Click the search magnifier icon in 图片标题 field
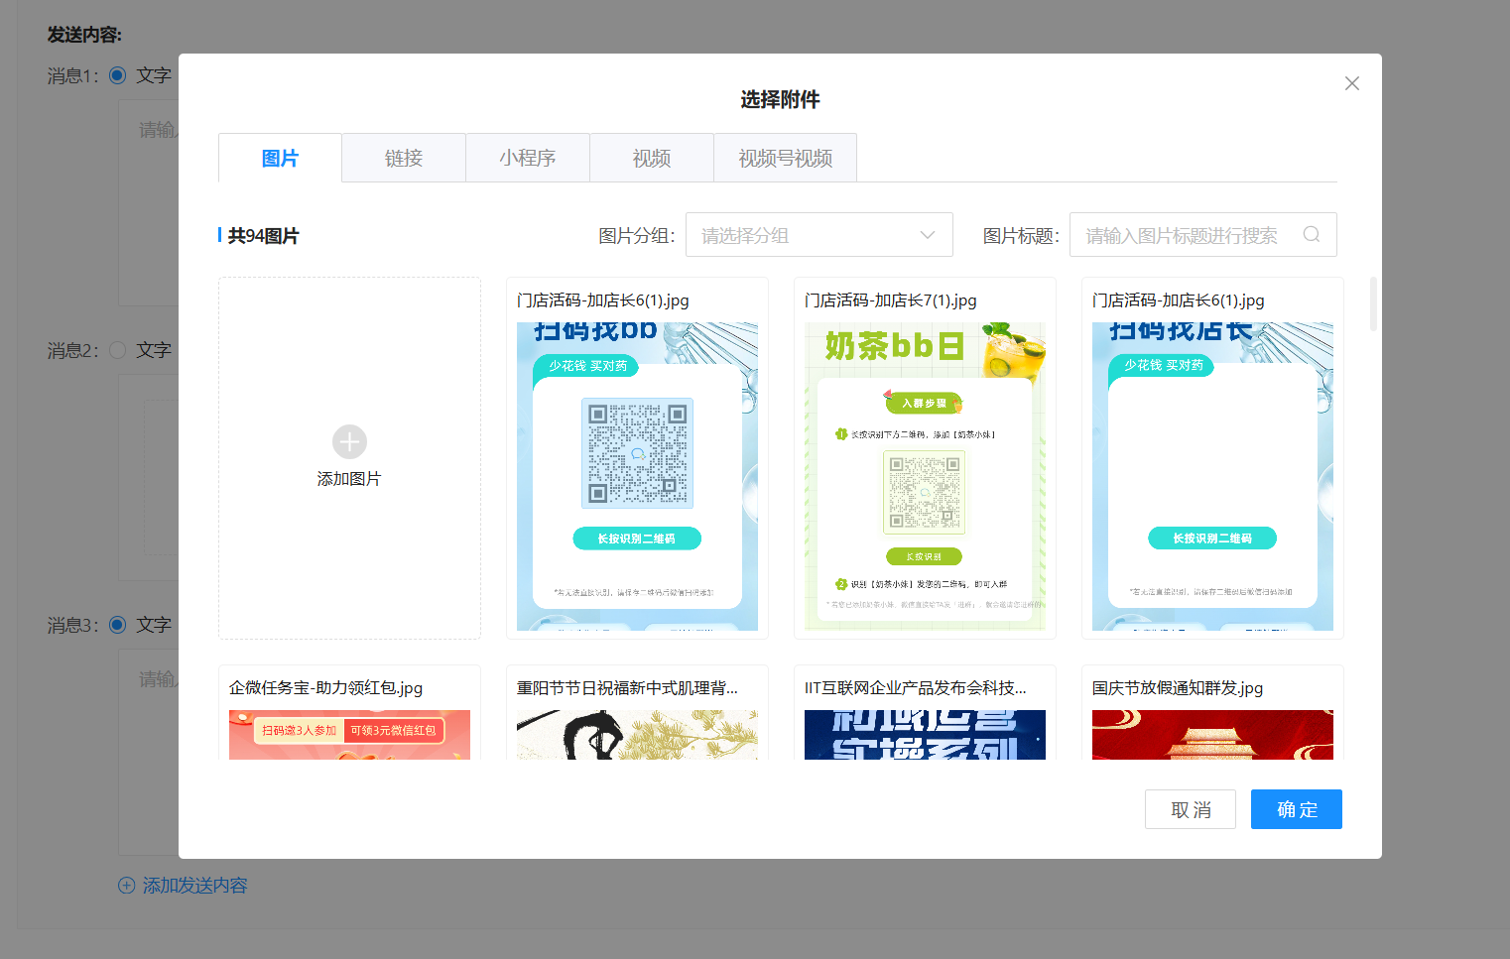The width and height of the screenshot is (1510, 959). 1312,235
